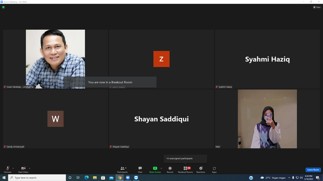Start video with the camera button
323x181 pixels.
click(x=23, y=169)
